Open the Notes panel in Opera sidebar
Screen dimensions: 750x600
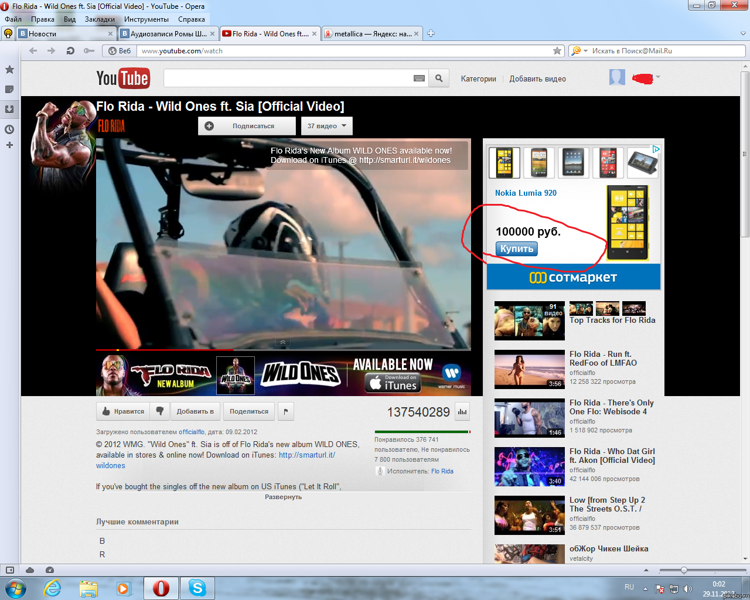9,90
